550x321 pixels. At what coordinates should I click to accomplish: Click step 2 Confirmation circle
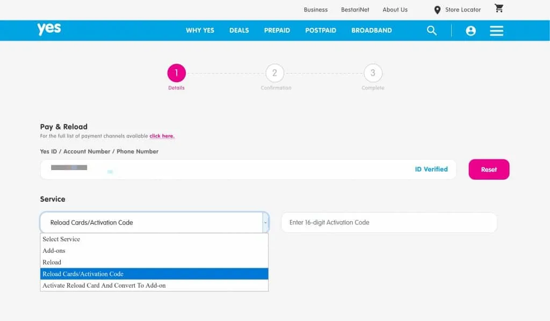pos(274,73)
